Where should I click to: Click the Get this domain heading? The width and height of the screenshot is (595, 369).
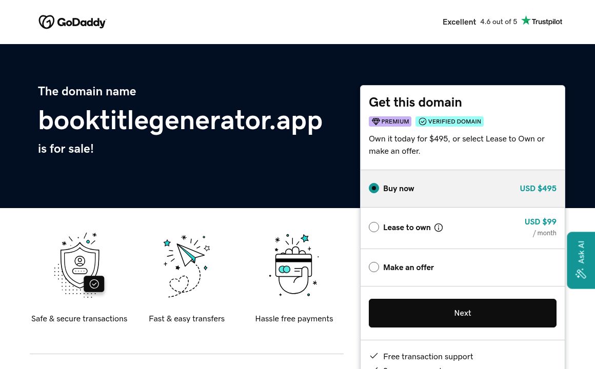click(415, 102)
